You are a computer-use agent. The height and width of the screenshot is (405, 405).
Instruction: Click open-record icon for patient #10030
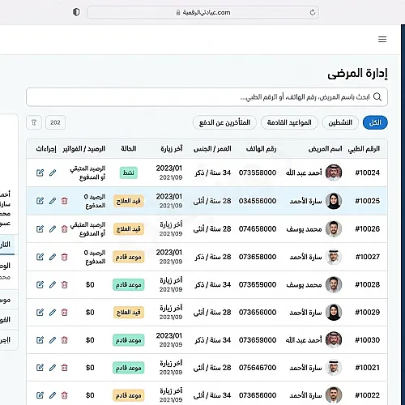(40, 340)
